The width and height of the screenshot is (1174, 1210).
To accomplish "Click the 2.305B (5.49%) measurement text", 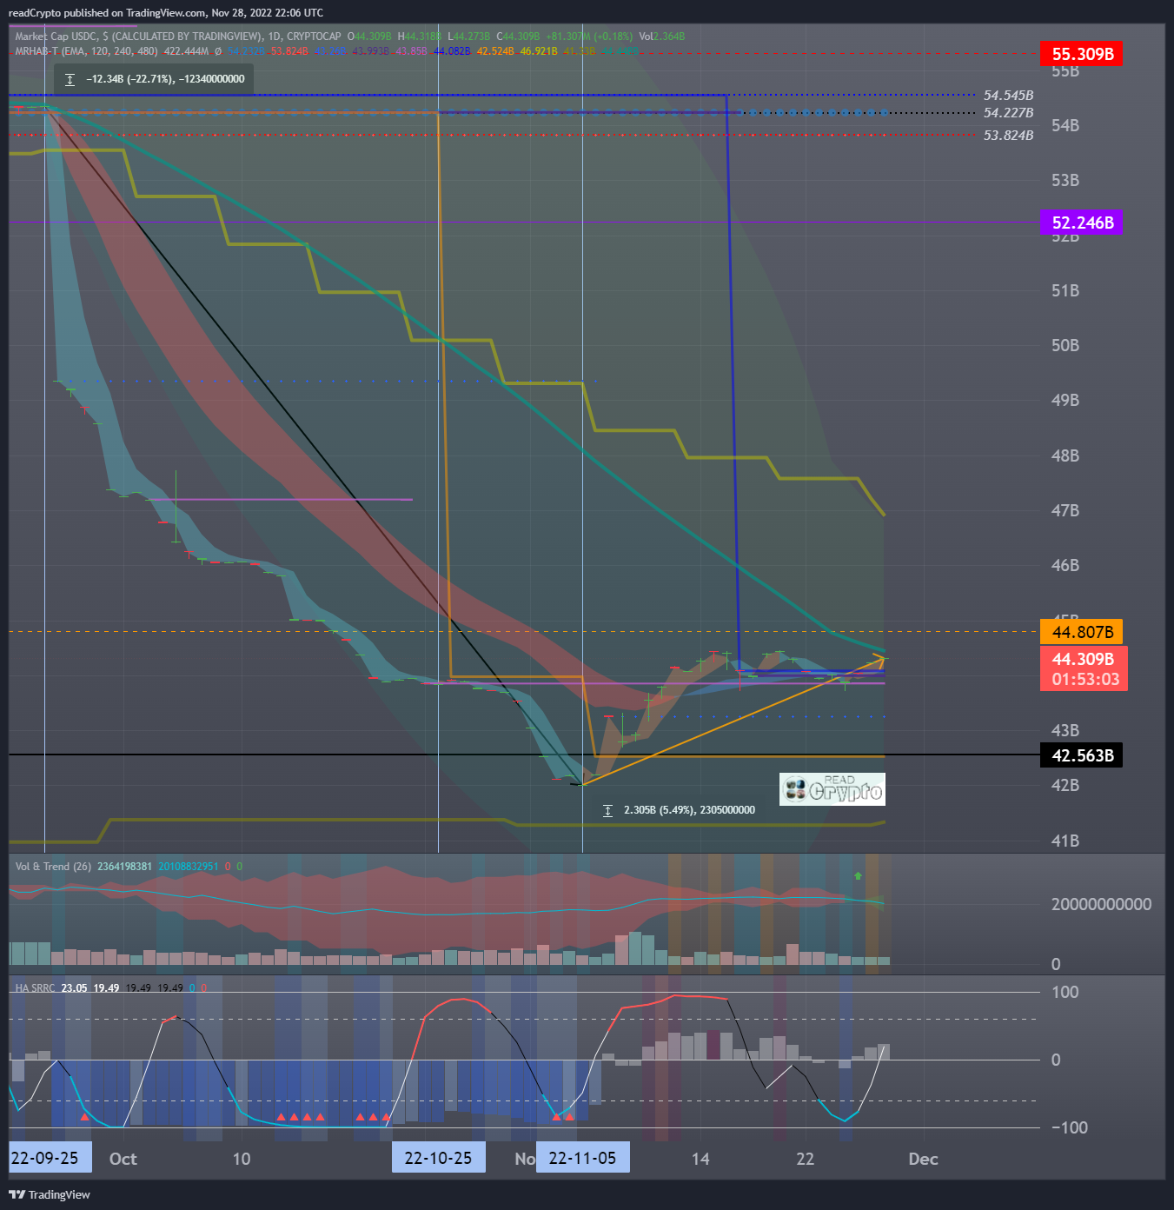I will [x=689, y=810].
